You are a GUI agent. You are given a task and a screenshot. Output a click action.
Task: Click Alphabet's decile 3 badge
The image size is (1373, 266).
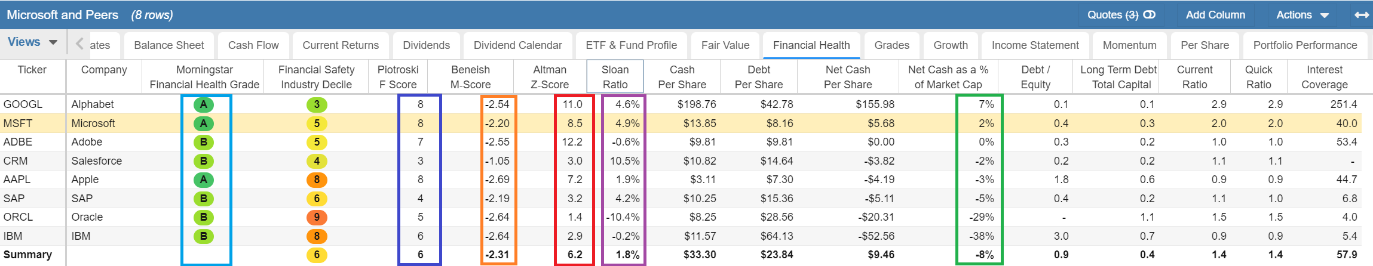pos(317,105)
